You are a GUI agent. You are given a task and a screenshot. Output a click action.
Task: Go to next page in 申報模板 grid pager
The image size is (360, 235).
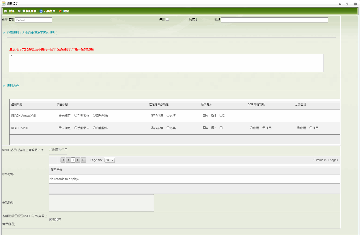(78, 160)
